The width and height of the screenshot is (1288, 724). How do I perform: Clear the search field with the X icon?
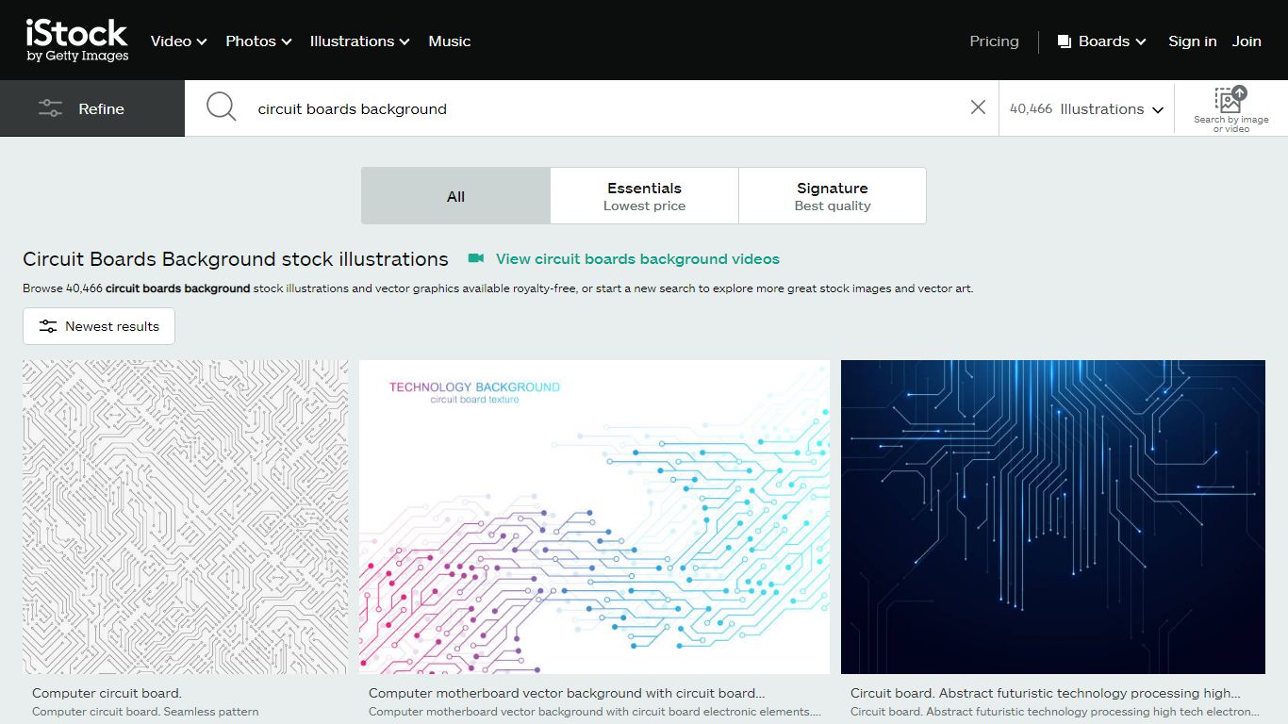978,107
